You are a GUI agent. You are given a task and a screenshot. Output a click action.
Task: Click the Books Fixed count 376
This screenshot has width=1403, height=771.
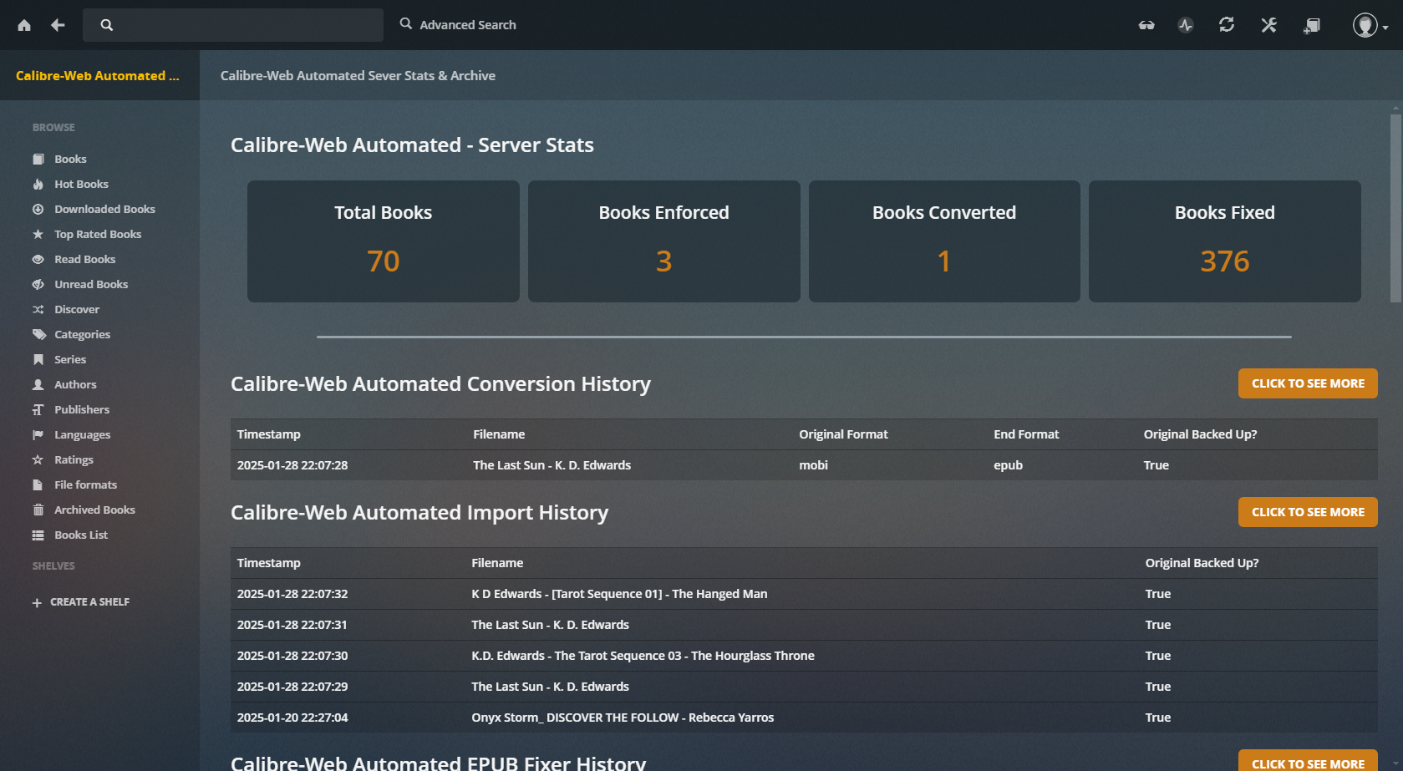pos(1225,261)
